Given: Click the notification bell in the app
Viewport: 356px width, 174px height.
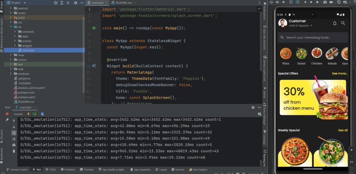Looking at the screenshot, I should [x=335, y=24].
